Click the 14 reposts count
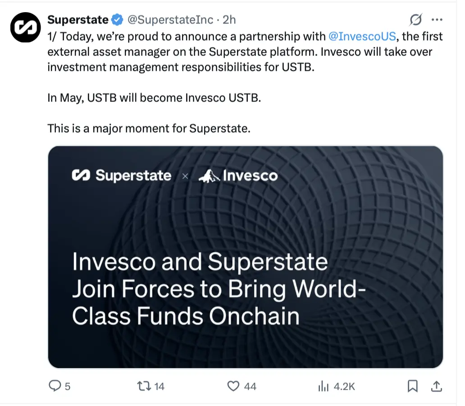 click(x=160, y=387)
